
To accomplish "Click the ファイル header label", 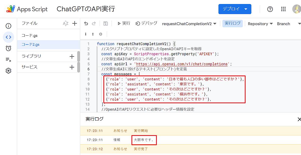I will (x=29, y=23).
